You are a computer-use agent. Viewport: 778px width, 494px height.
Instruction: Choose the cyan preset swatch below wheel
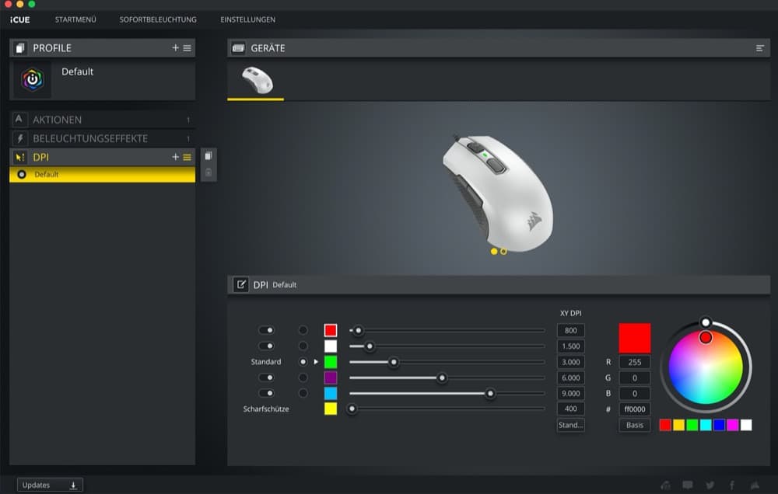(706, 425)
